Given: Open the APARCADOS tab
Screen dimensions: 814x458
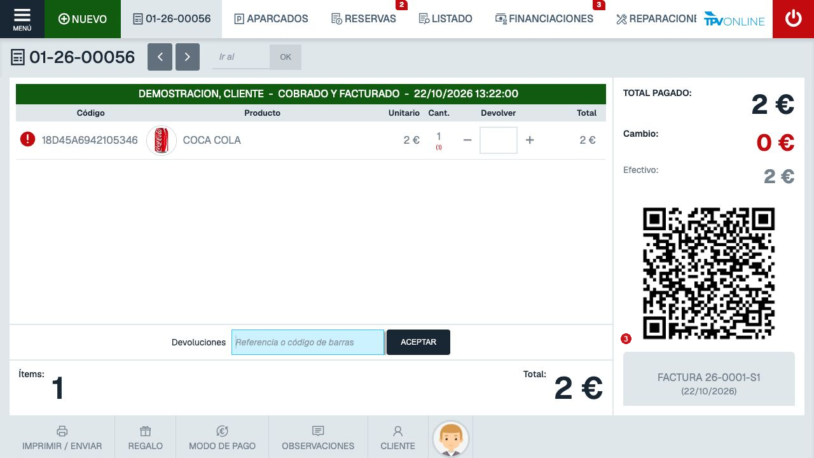Looking at the screenshot, I should click(272, 19).
